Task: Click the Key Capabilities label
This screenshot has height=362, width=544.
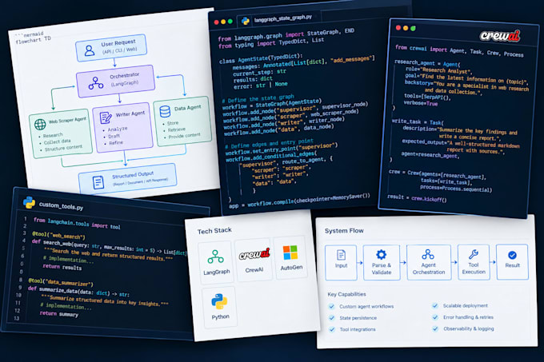Action: (x=346, y=294)
